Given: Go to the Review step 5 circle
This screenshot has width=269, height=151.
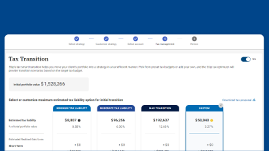Looking at the screenshot, I should (x=194, y=38).
